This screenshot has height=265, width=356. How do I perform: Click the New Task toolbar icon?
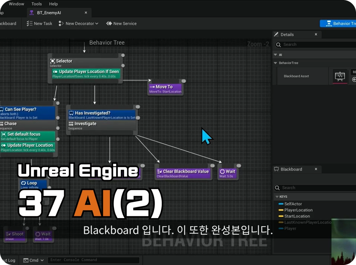click(x=29, y=24)
